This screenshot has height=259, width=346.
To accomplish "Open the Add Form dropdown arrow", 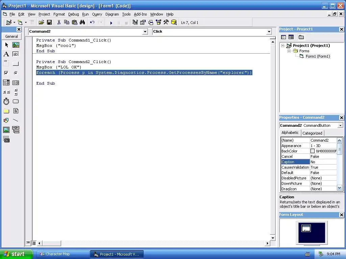I will (x=26, y=23).
